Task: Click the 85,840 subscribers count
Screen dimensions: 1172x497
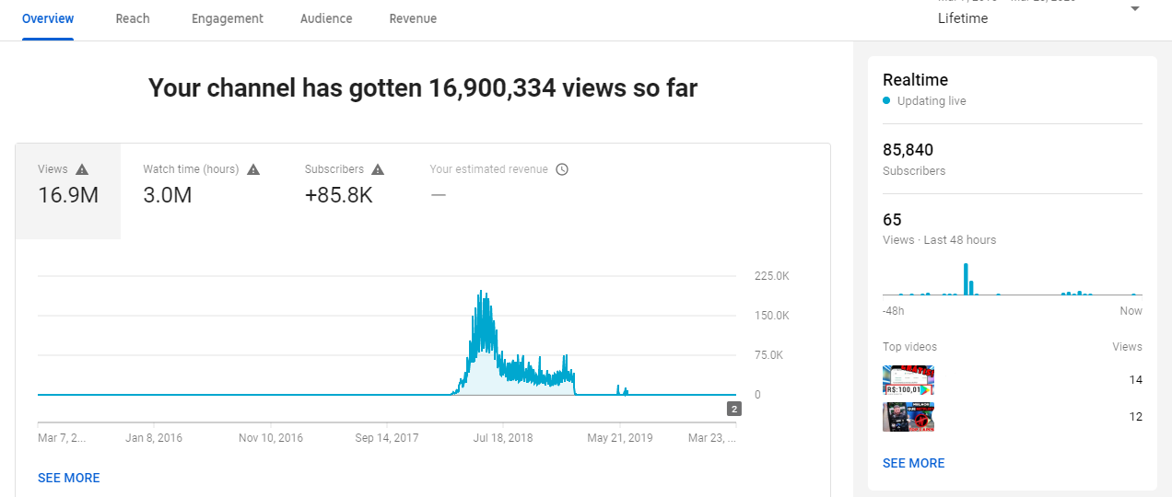Action: 908,150
